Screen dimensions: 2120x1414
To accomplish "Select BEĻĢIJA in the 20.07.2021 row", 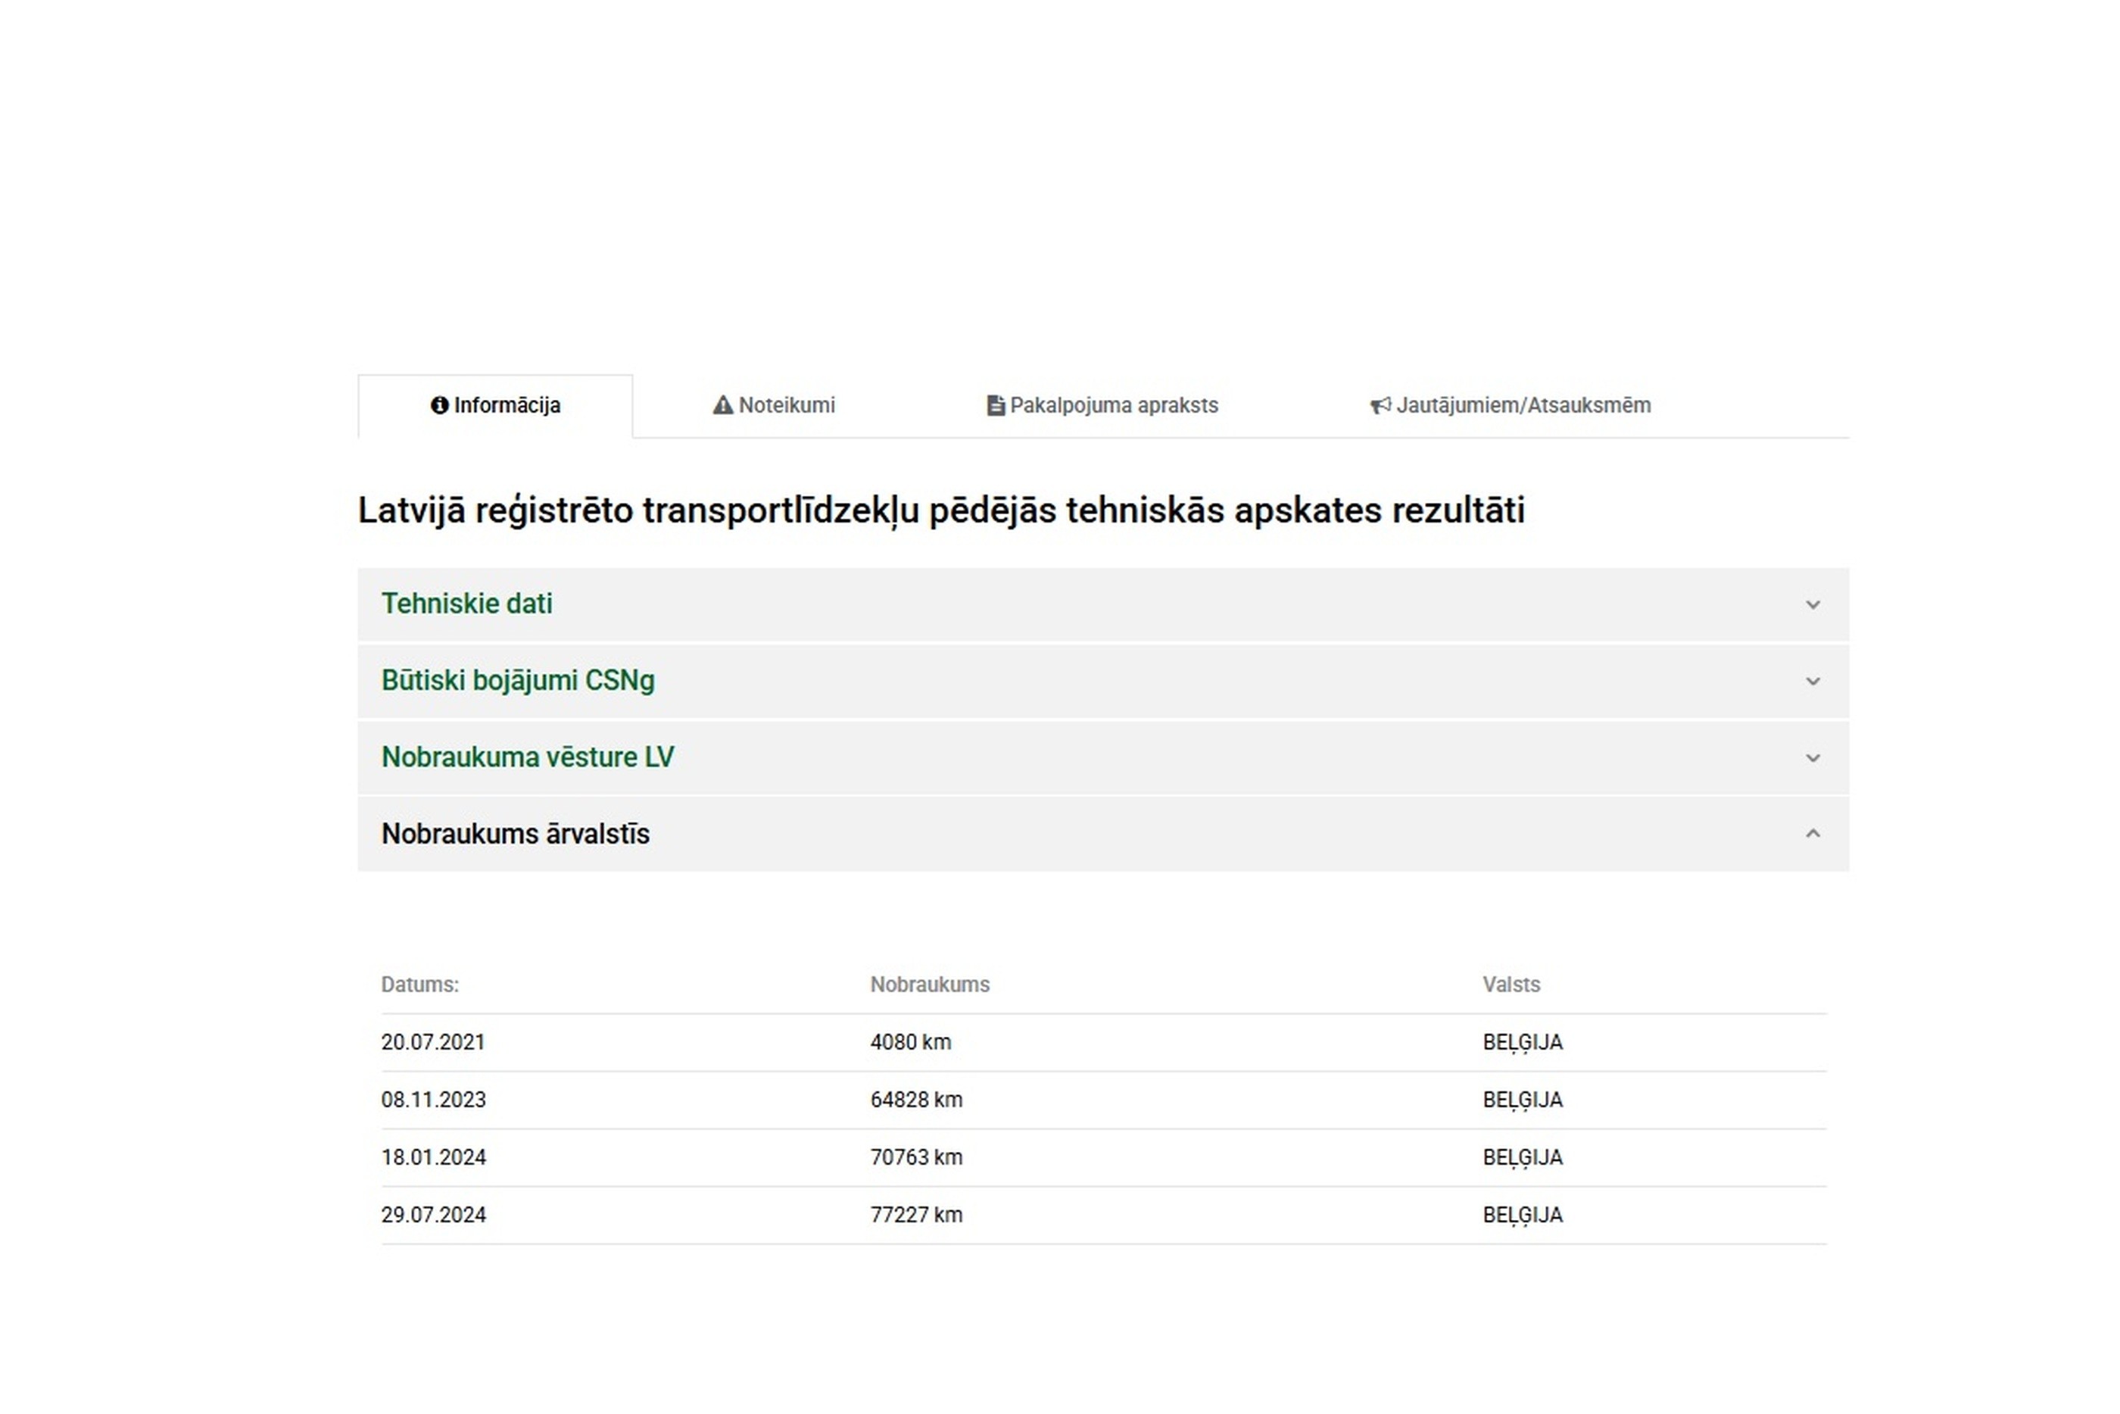I will click(1523, 1044).
